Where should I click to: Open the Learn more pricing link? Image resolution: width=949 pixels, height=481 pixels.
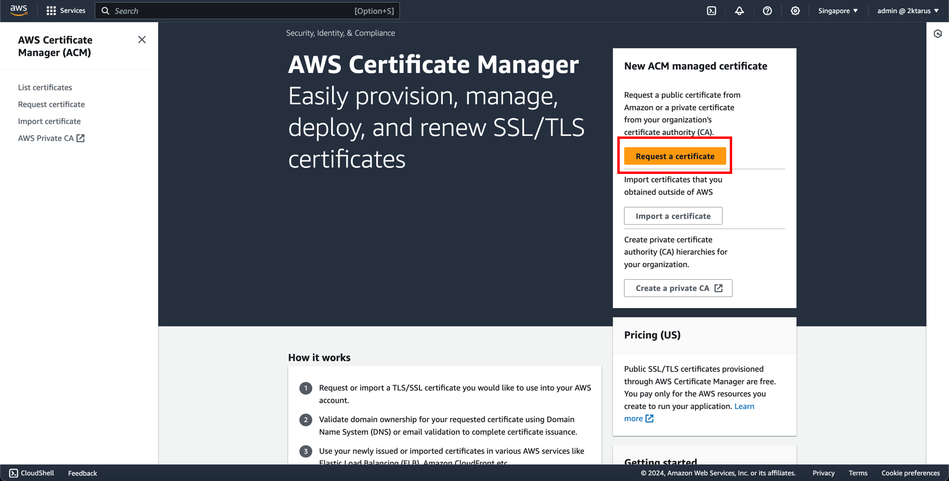(x=744, y=406)
